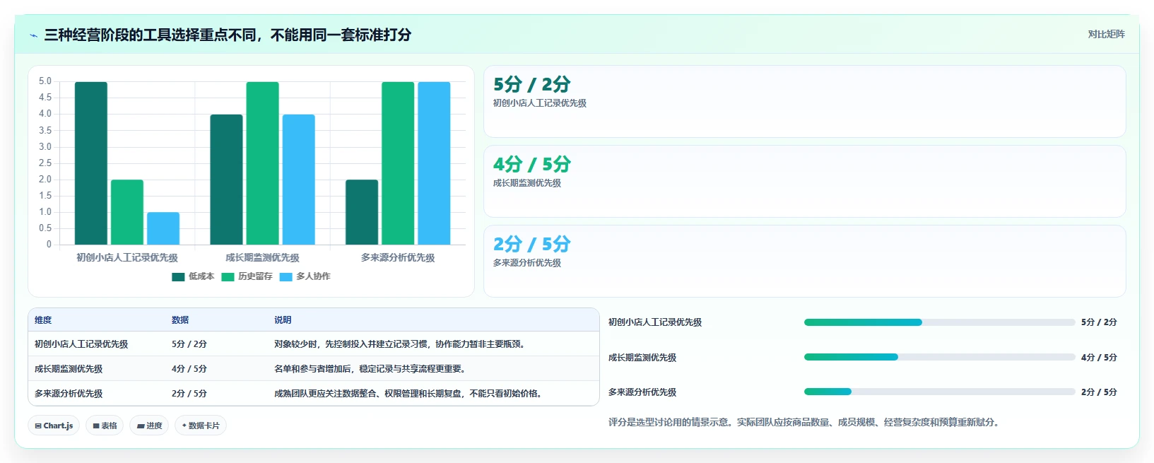Viewport: 1154px width, 463px height.
Task: Click the 低成本 legend text
Action: 201,276
